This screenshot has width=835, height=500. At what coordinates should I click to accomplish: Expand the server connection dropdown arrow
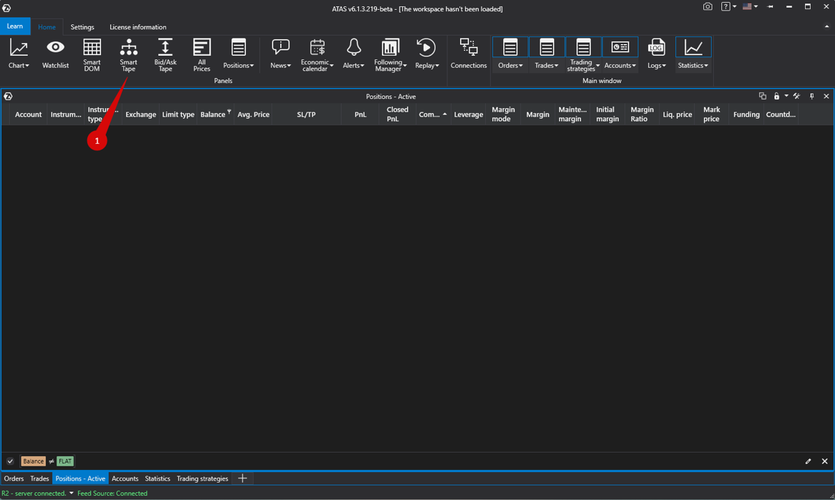(71, 493)
